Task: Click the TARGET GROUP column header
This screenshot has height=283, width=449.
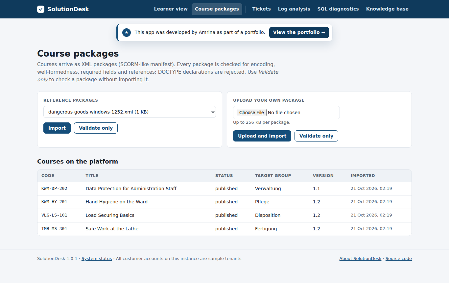Action: coord(273,176)
